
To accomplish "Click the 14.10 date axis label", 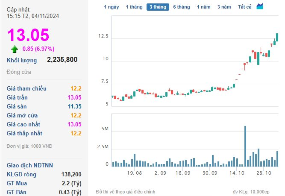I will pos(237,173).
